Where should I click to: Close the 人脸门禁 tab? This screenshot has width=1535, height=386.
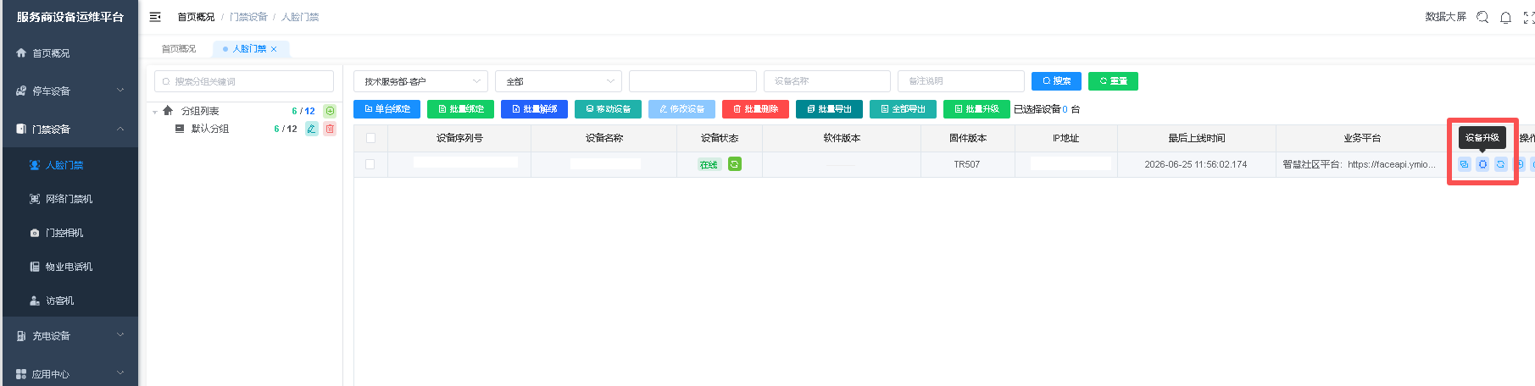pyautogui.click(x=274, y=49)
